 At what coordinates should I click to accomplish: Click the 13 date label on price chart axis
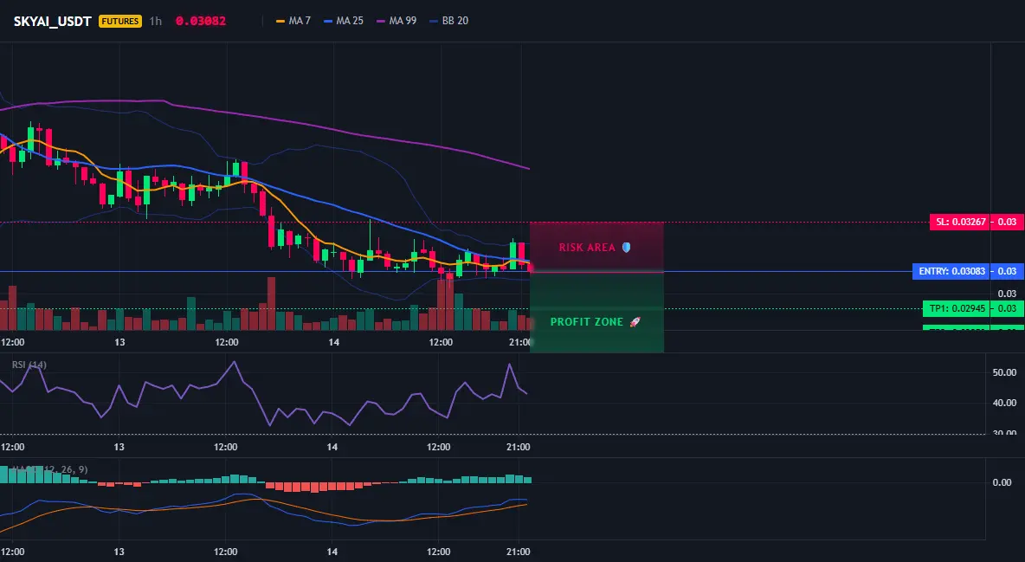point(119,342)
